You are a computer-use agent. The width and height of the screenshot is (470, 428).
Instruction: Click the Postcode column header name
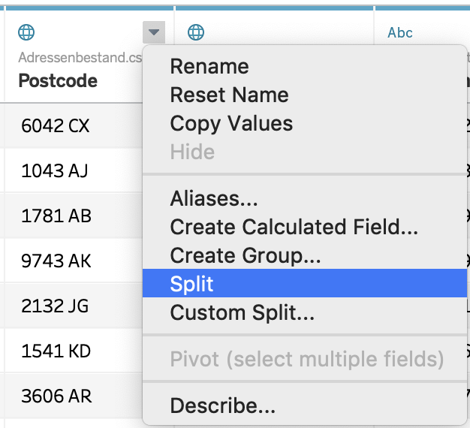click(58, 80)
